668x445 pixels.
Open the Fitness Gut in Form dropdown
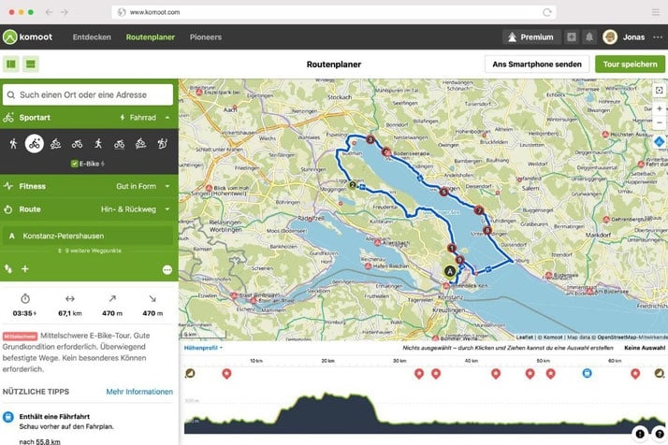tap(89, 186)
